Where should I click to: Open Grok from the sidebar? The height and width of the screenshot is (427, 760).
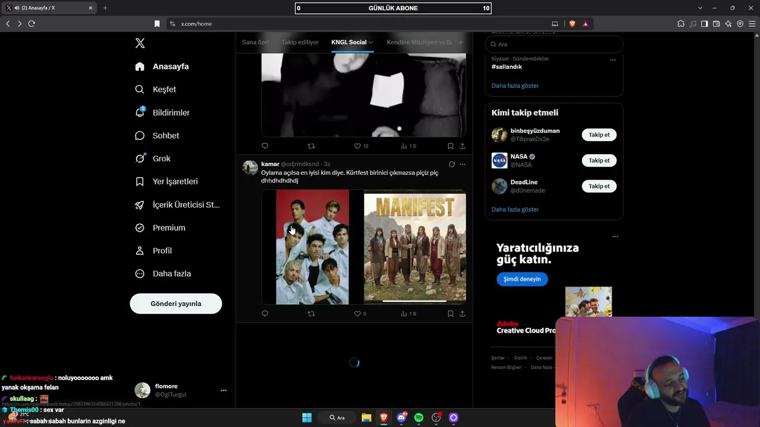[153, 158]
